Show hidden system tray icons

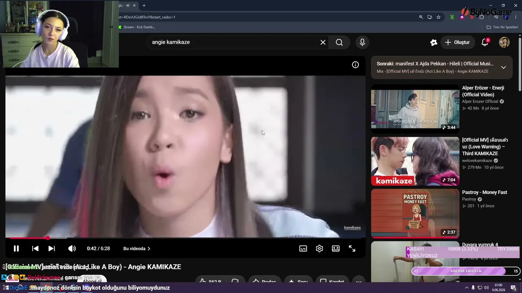pyautogui.click(x=467, y=288)
